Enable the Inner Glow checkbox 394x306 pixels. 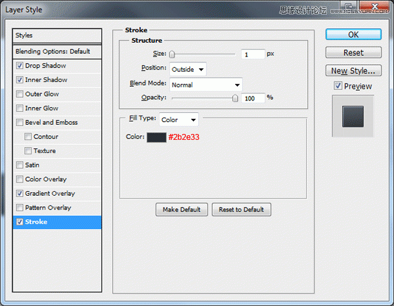click(x=20, y=108)
